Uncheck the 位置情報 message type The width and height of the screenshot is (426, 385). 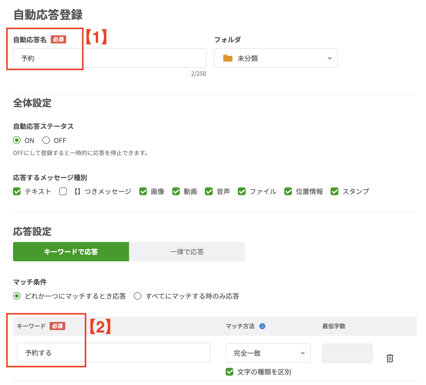point(288,191)
